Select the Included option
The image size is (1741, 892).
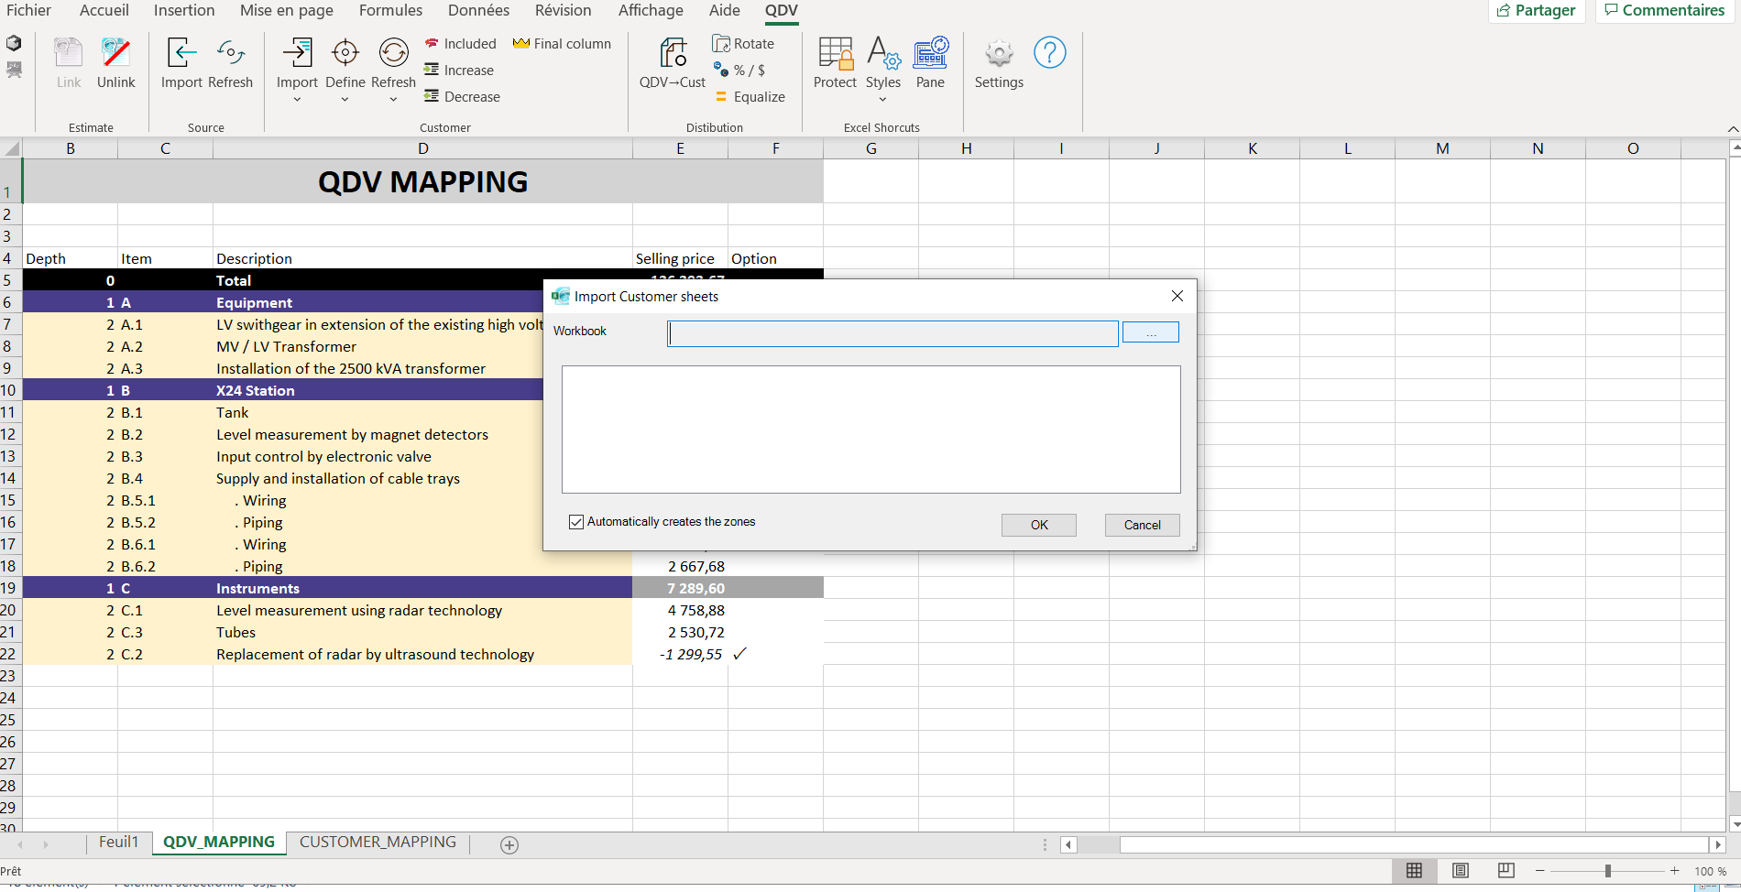[x=460, y=43]
